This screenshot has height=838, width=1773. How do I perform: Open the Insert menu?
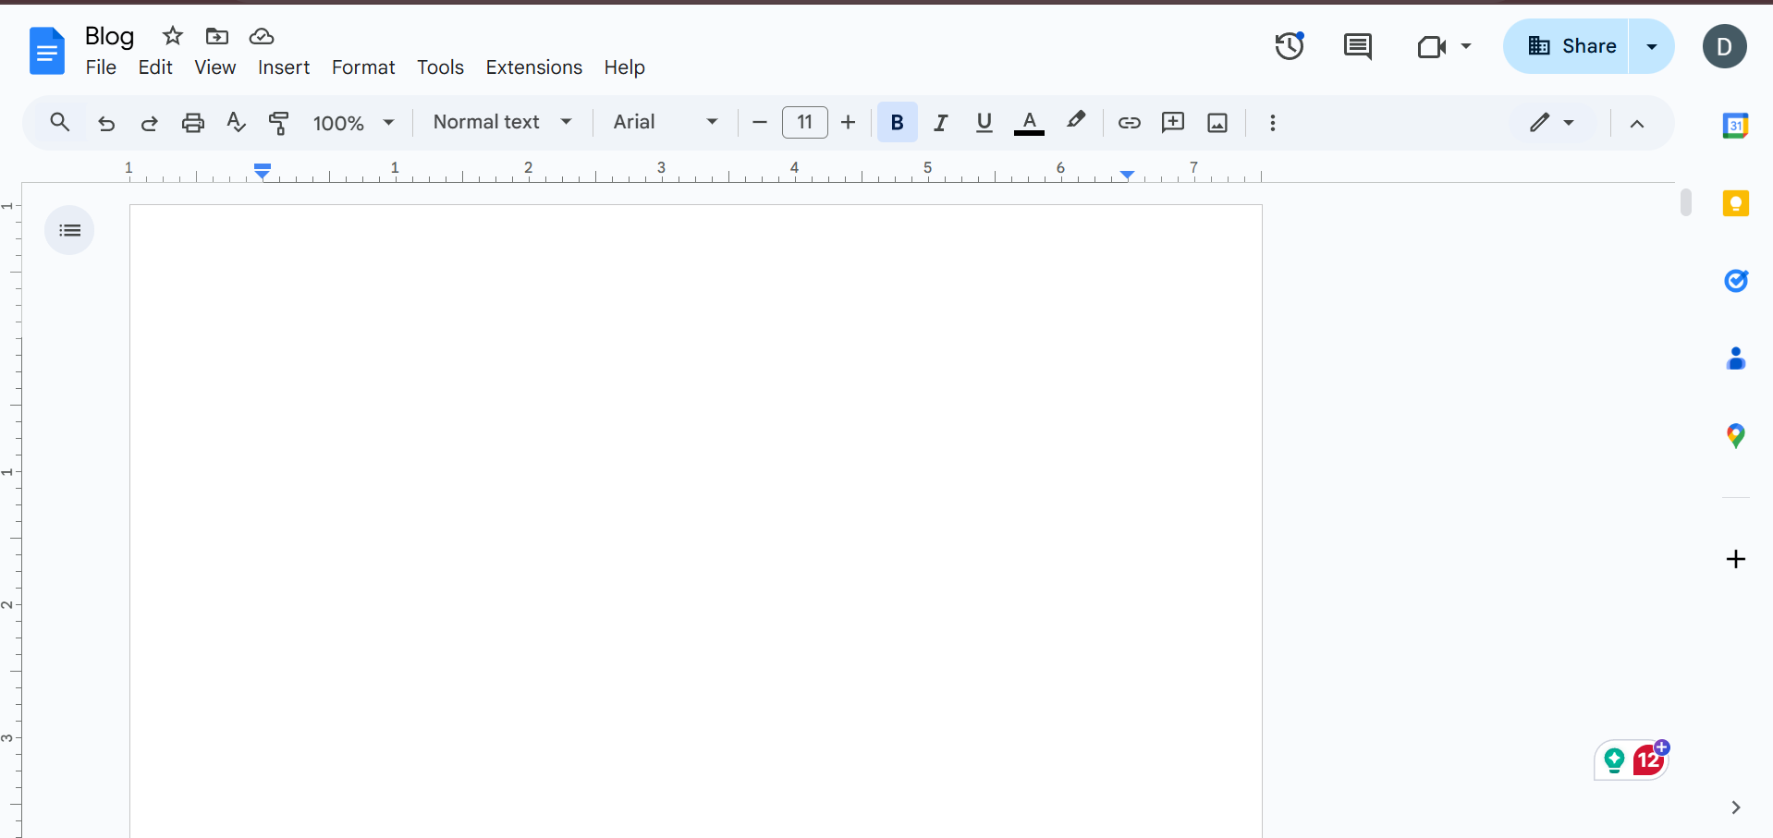[283, 67]
